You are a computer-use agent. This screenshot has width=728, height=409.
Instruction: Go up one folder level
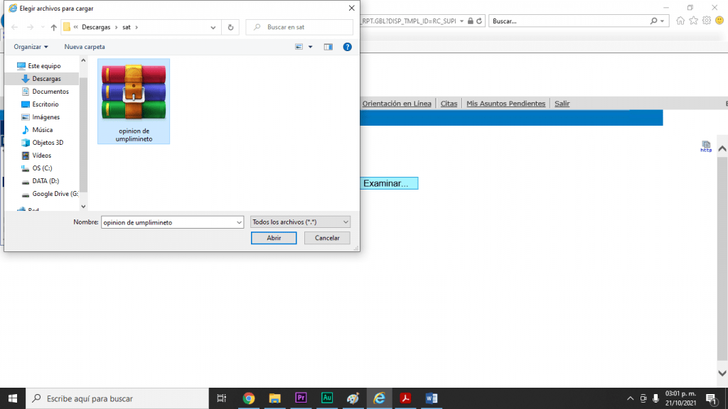[54, 28]
